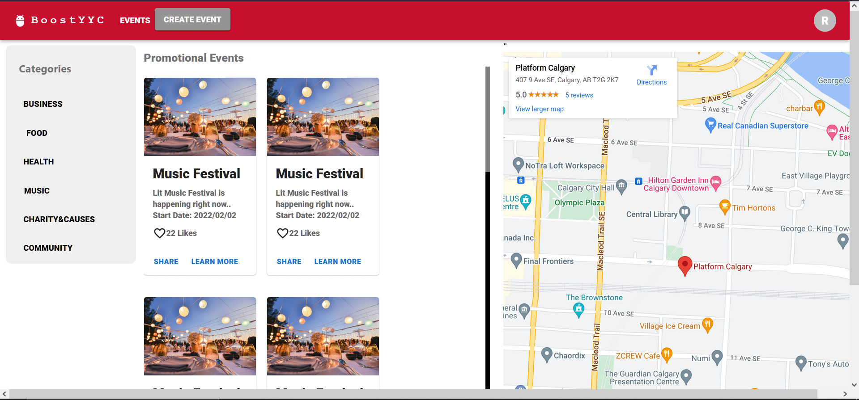Open the user avatar R menu
Viewport: 859px width, 400px height.
(x=825, y=21)
